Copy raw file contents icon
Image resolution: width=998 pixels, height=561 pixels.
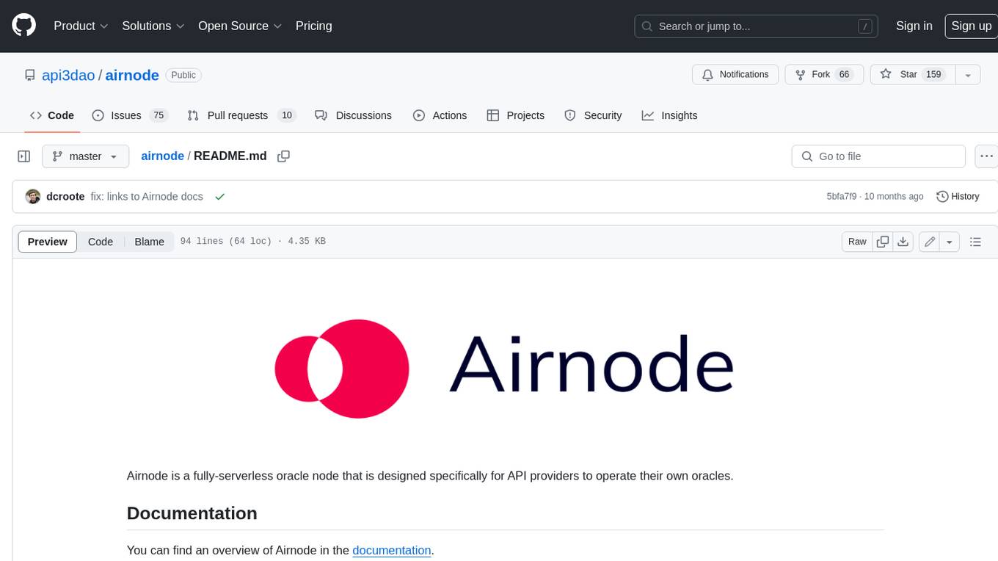[x=883, y=242]
